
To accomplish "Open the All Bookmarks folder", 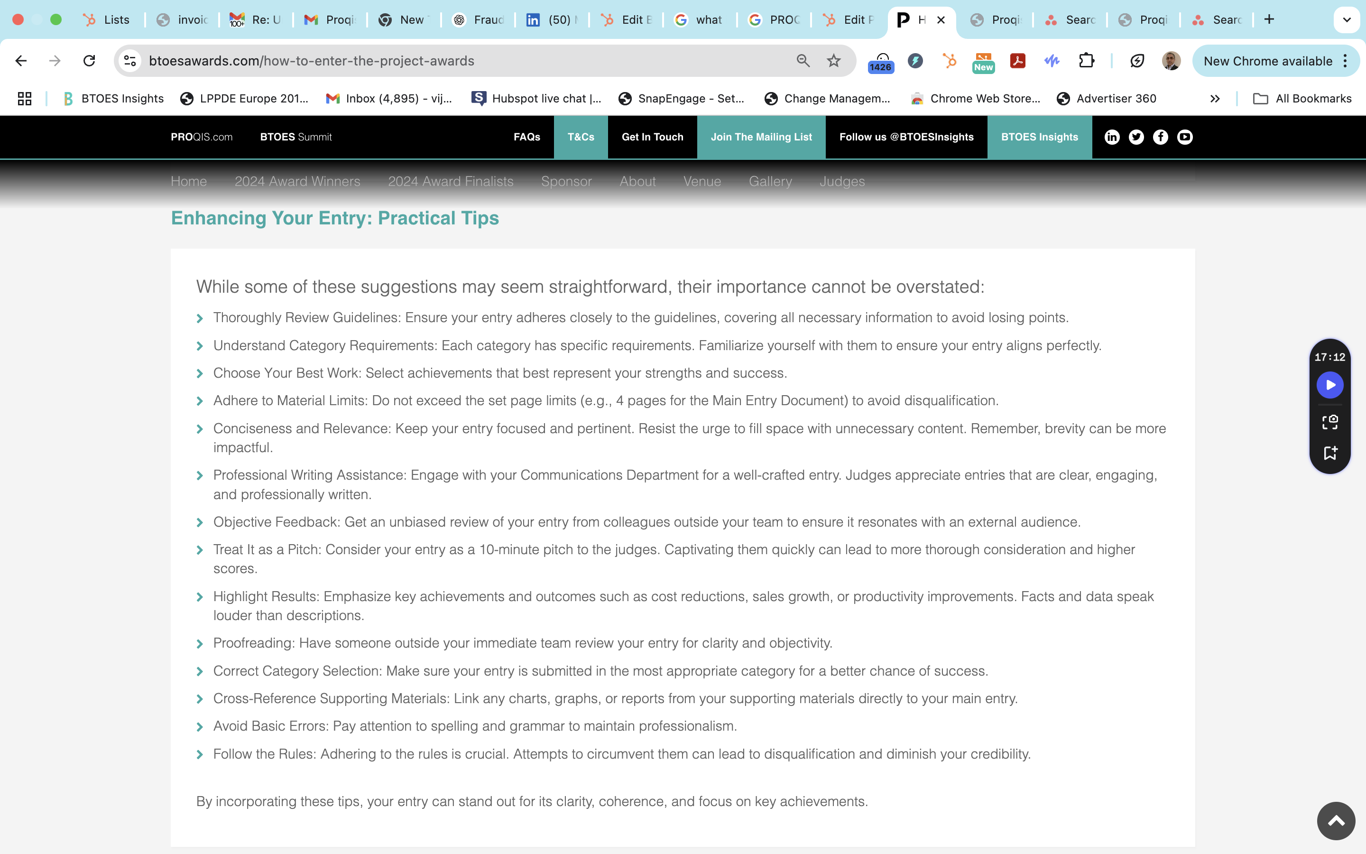I will click(x=1302, y=99).
